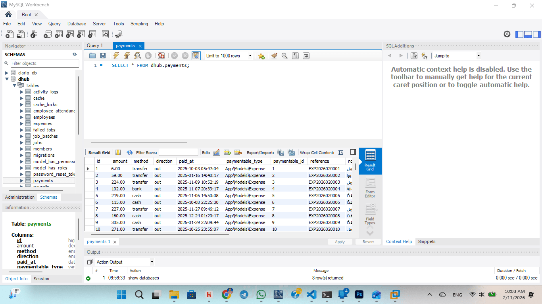Screen dimensions: 542x304
Task: Toggle word wrapping in SQL editor
Action: point(306,56)
